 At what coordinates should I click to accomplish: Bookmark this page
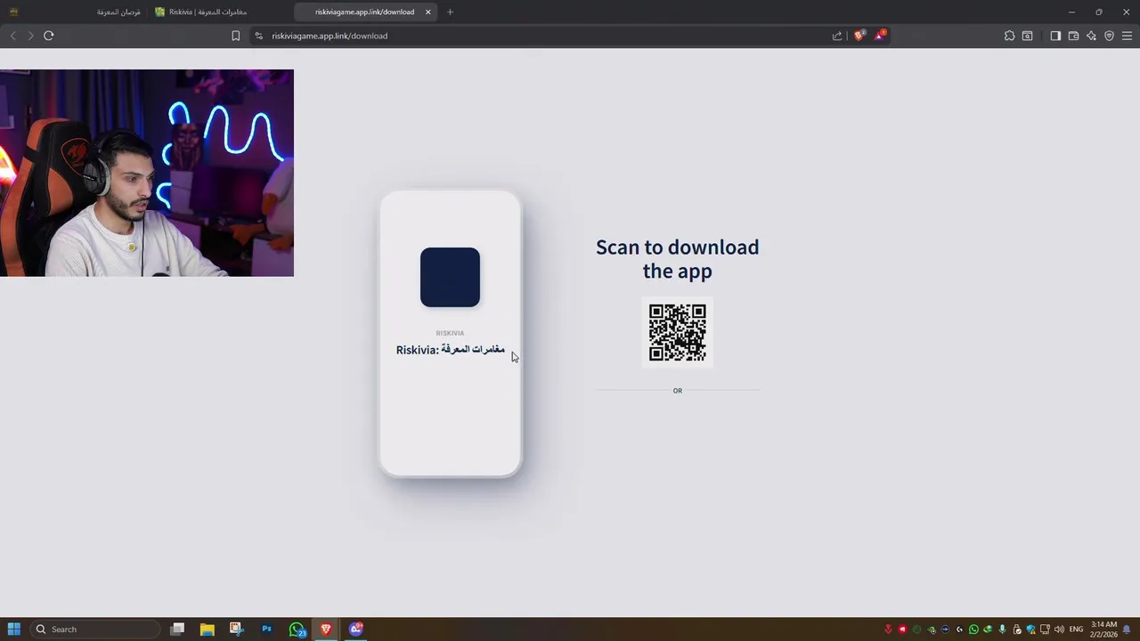coord(235,36)
